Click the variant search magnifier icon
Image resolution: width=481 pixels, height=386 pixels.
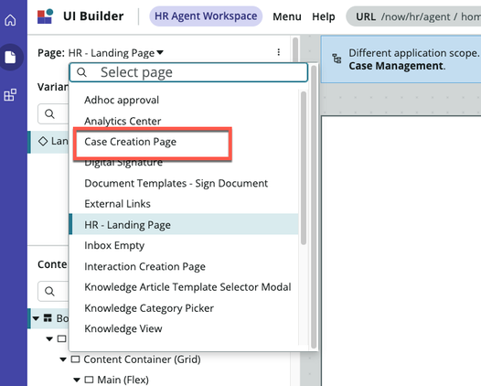pyautogui.click(x=49, y=113)
